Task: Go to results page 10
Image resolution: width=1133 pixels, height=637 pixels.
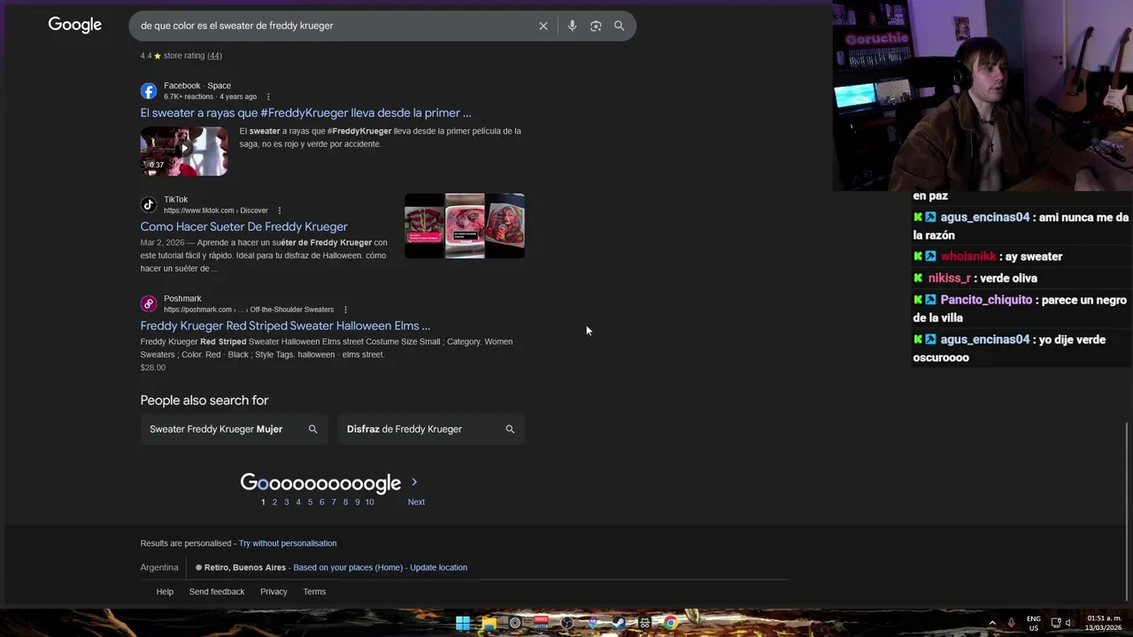Action: click(x=369, y=502)
